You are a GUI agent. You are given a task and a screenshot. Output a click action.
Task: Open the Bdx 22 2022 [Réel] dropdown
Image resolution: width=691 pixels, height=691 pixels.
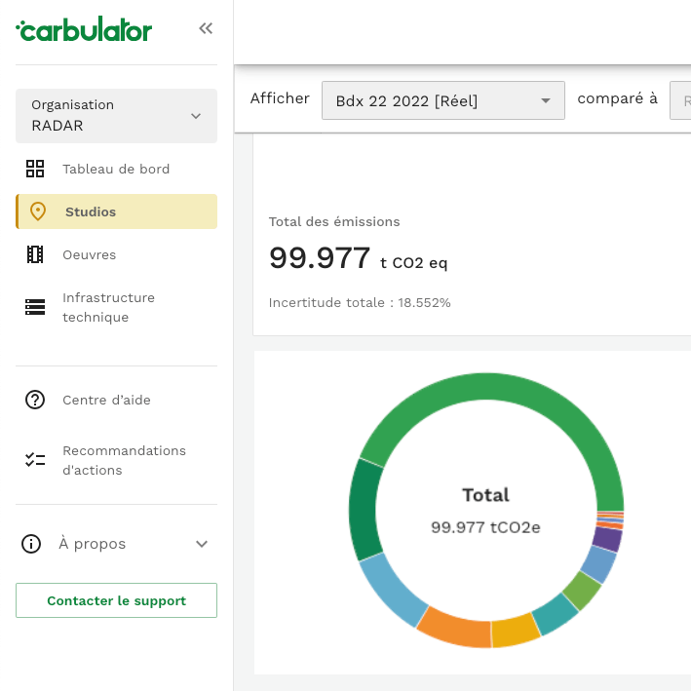click(442, 100)
